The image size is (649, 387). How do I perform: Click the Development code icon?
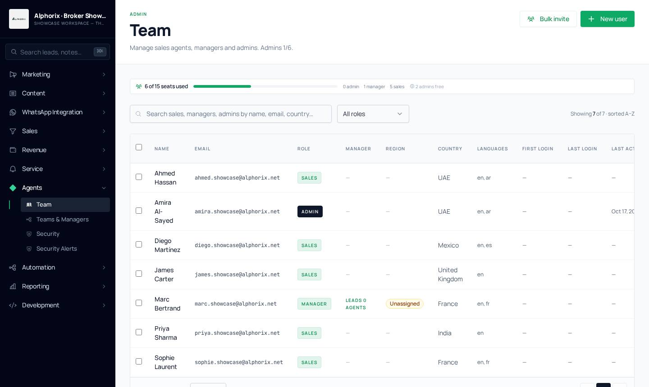[x=13, y=305]
